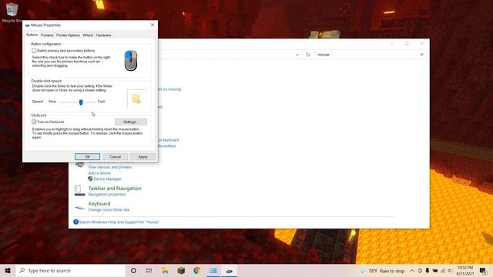Open the weather widget showing Rain to stop

pos(382,271)
